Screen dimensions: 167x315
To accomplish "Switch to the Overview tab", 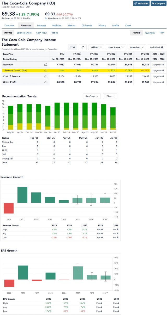I will 9,26.
